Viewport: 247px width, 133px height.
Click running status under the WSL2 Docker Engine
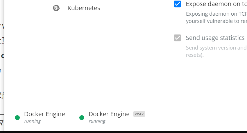click(x=97, y=121)
